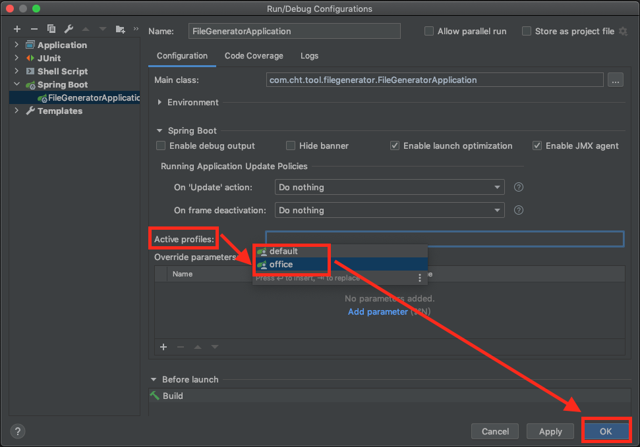The image size is (640, 447).
Task: Open the On 'Update' action dropdown
Action: (498, 187)
